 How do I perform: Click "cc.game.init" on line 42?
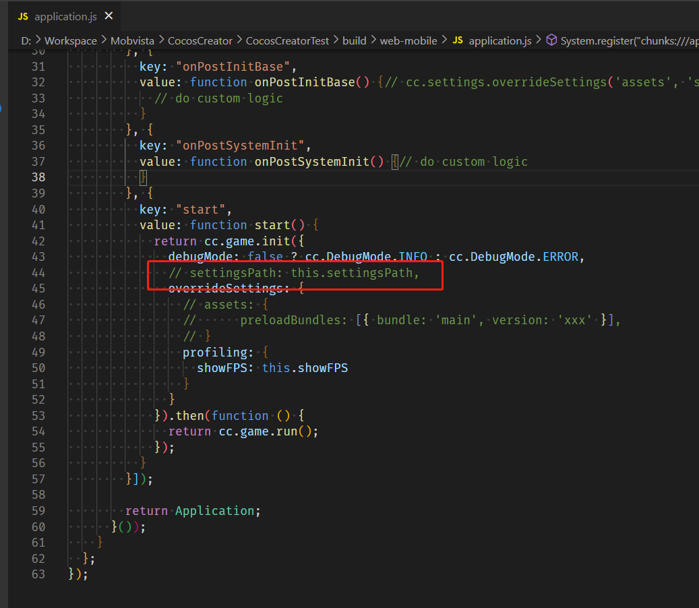(x=247, y=241)
